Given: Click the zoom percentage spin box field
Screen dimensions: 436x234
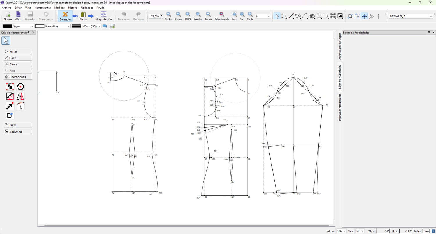Looking at the screenshot, I should point(154,16).
